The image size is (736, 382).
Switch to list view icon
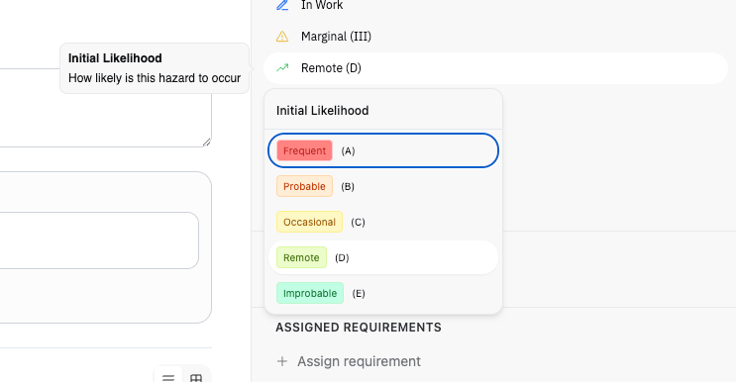click(168, 377)
